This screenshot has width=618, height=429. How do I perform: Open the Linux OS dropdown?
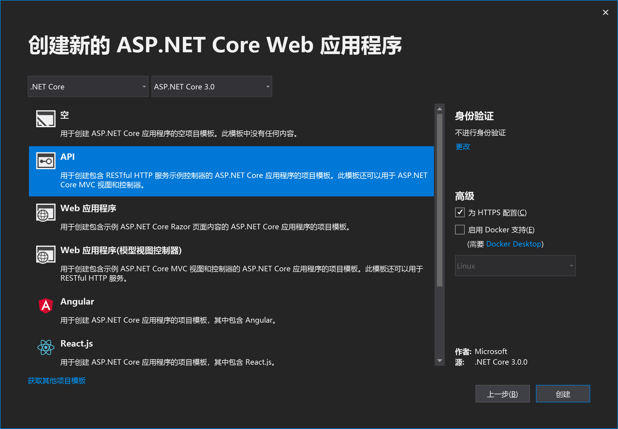point(515,266)
